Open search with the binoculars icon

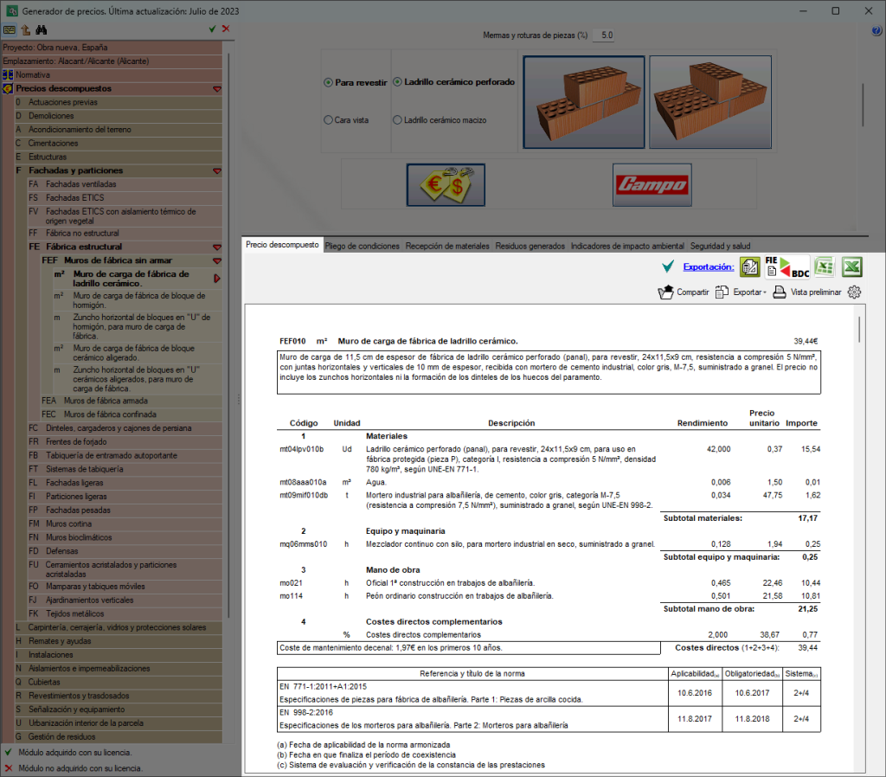[x=42, y=30]
